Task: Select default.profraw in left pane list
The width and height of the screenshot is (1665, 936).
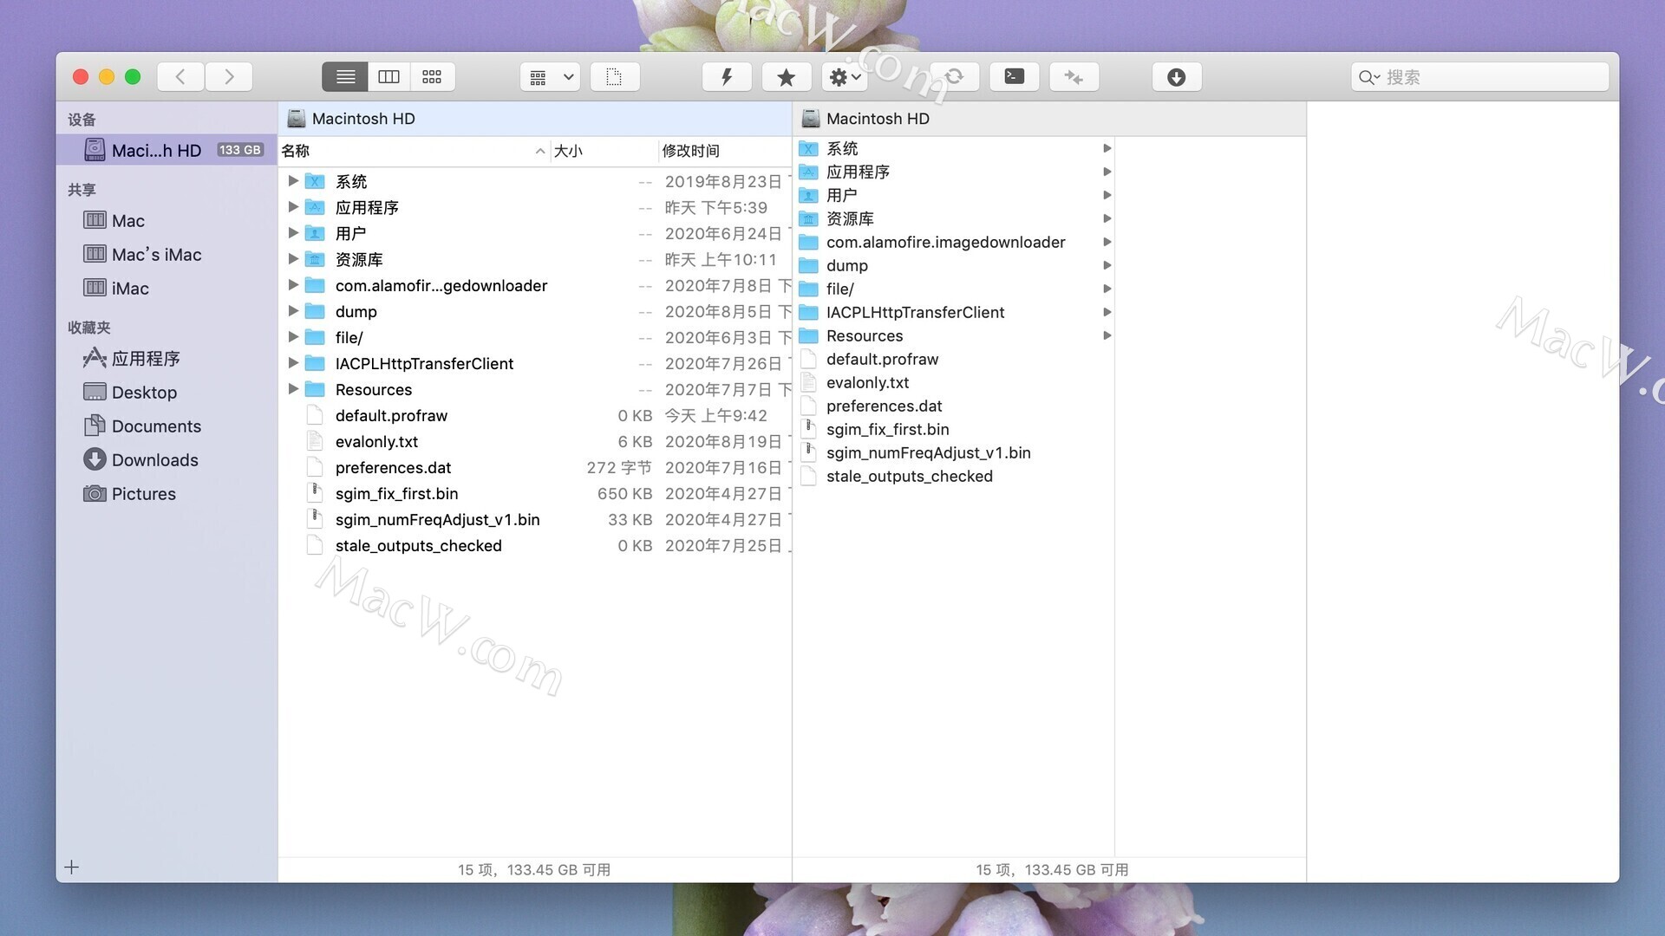Action: coord(535,416)
